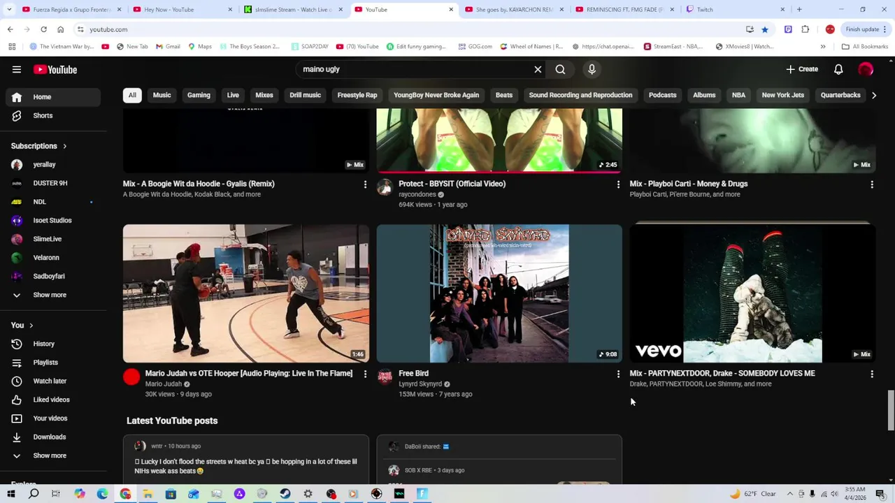The width and height of the screenshot is (895, 503).
Task: Click the Mario Judah channel avatar
Action: click(131, 377)
